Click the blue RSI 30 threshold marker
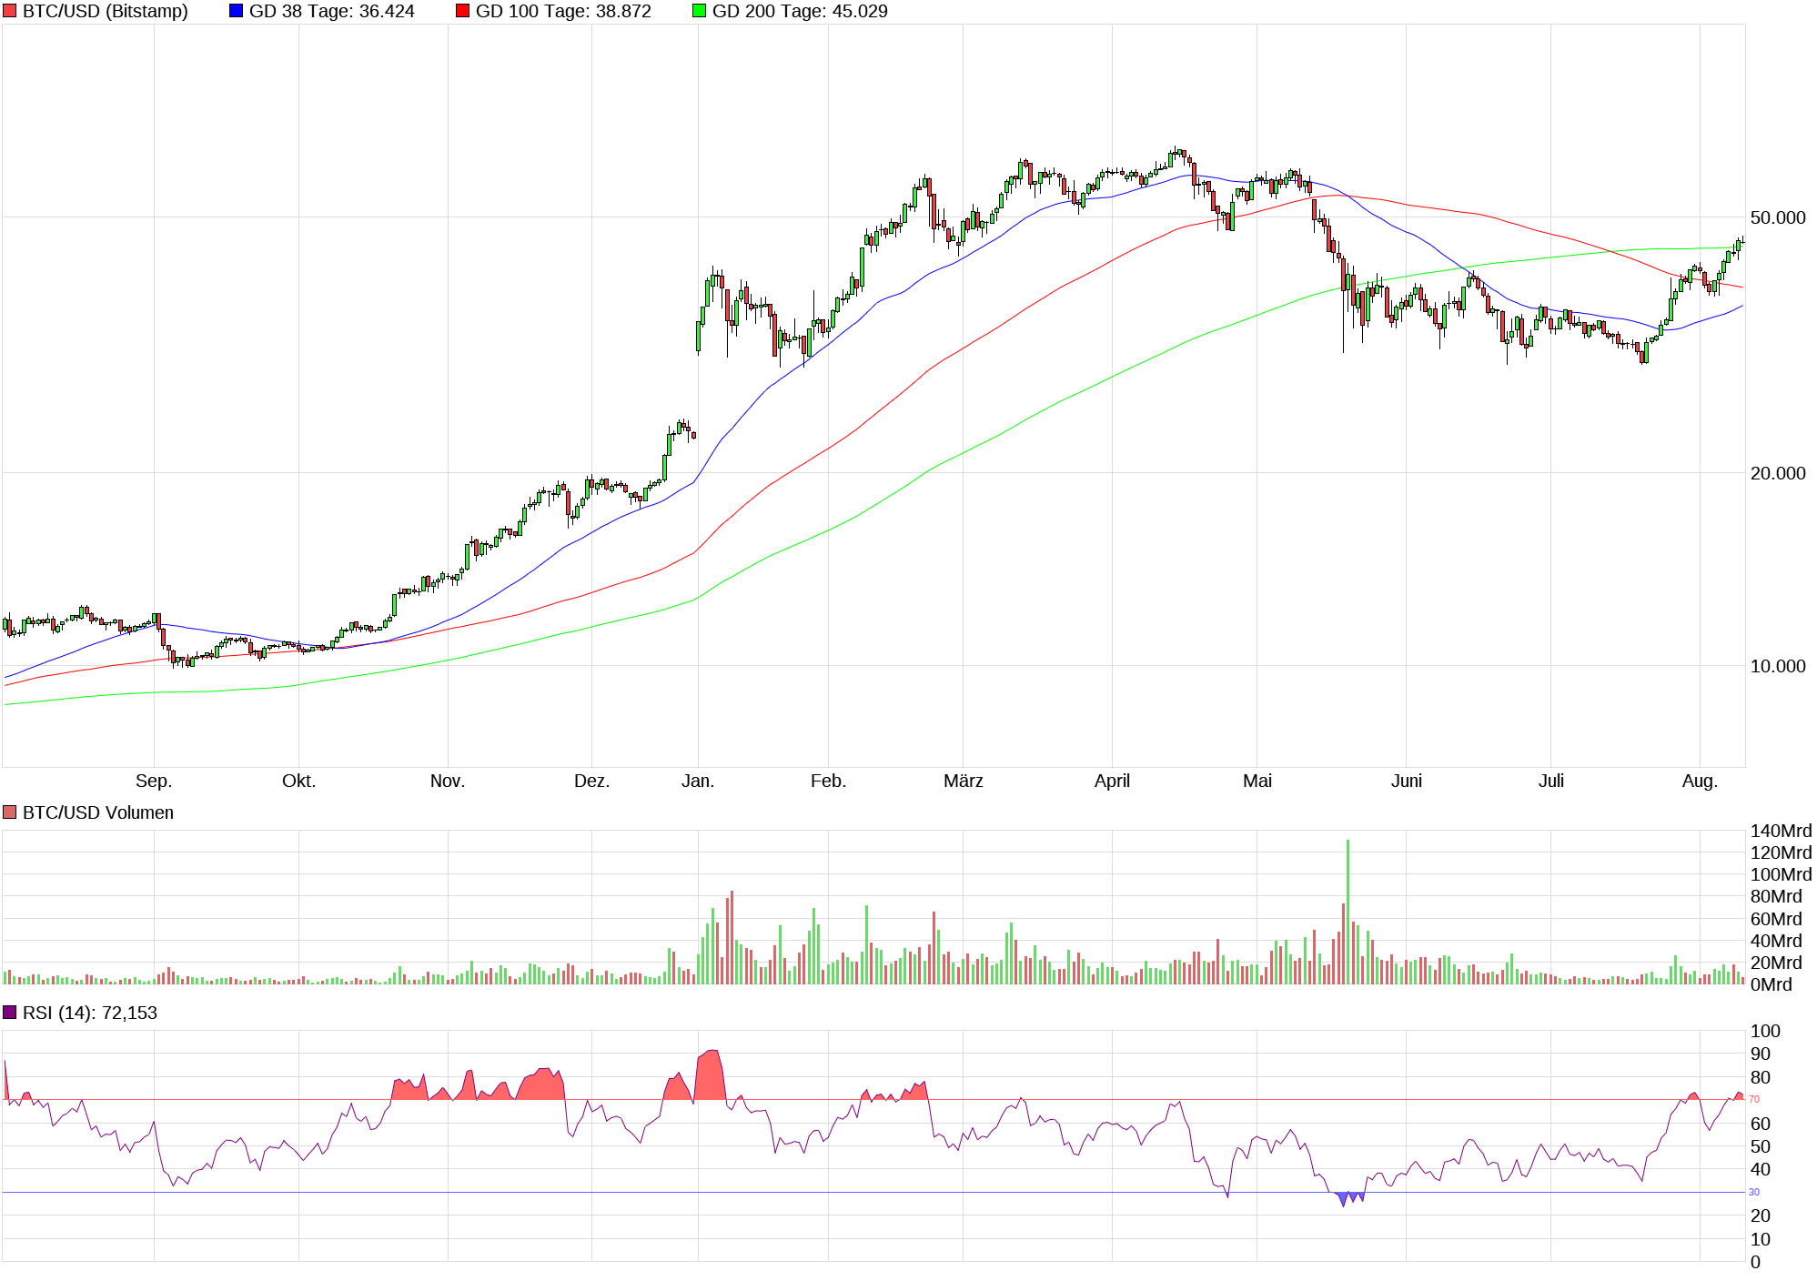The width and height of the screenshot is (1817, 1281). pos(1754,1192)
